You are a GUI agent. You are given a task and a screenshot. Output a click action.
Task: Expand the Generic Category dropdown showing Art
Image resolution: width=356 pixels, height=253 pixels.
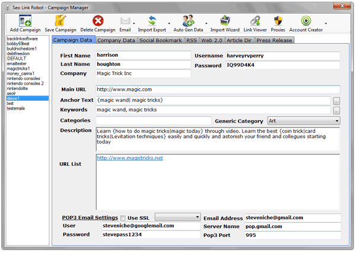coord(303,120)
